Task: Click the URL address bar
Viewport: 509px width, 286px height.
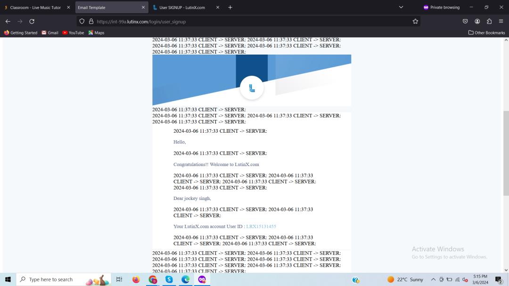Action: coord(250,22)
